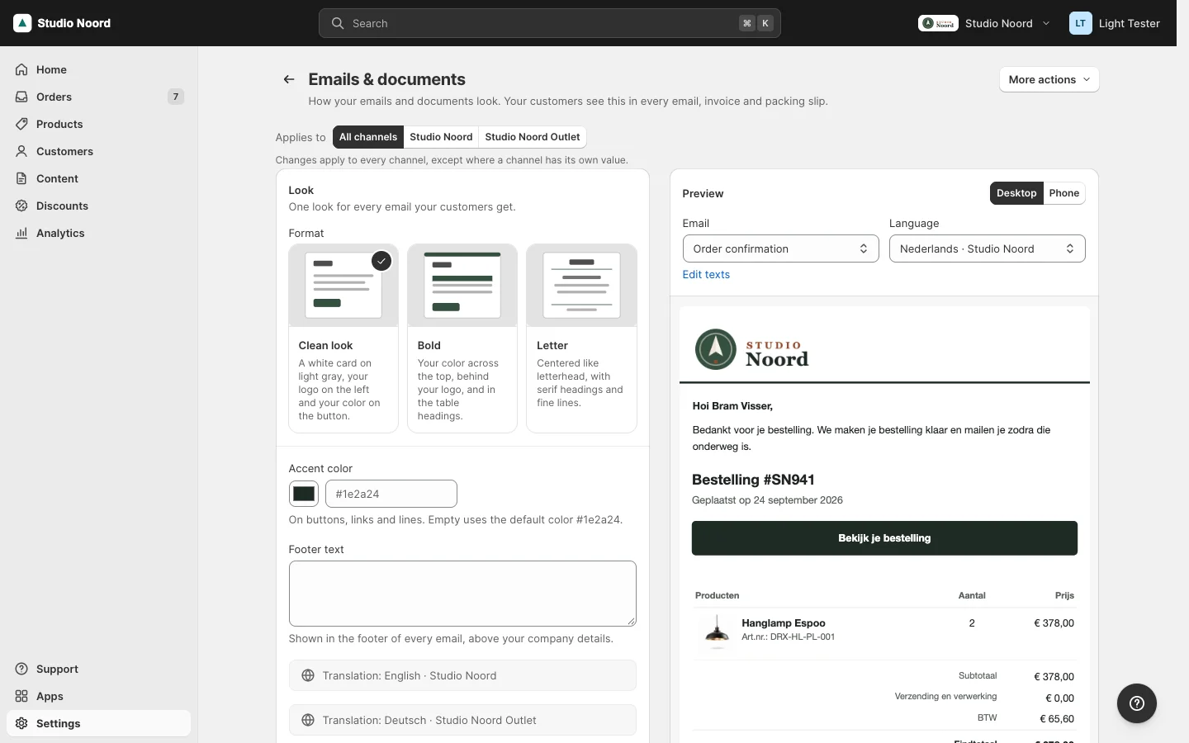Click the LT user avatar
The width and height of the screenshot is (1189, 743).
(x=1080, y=23)
